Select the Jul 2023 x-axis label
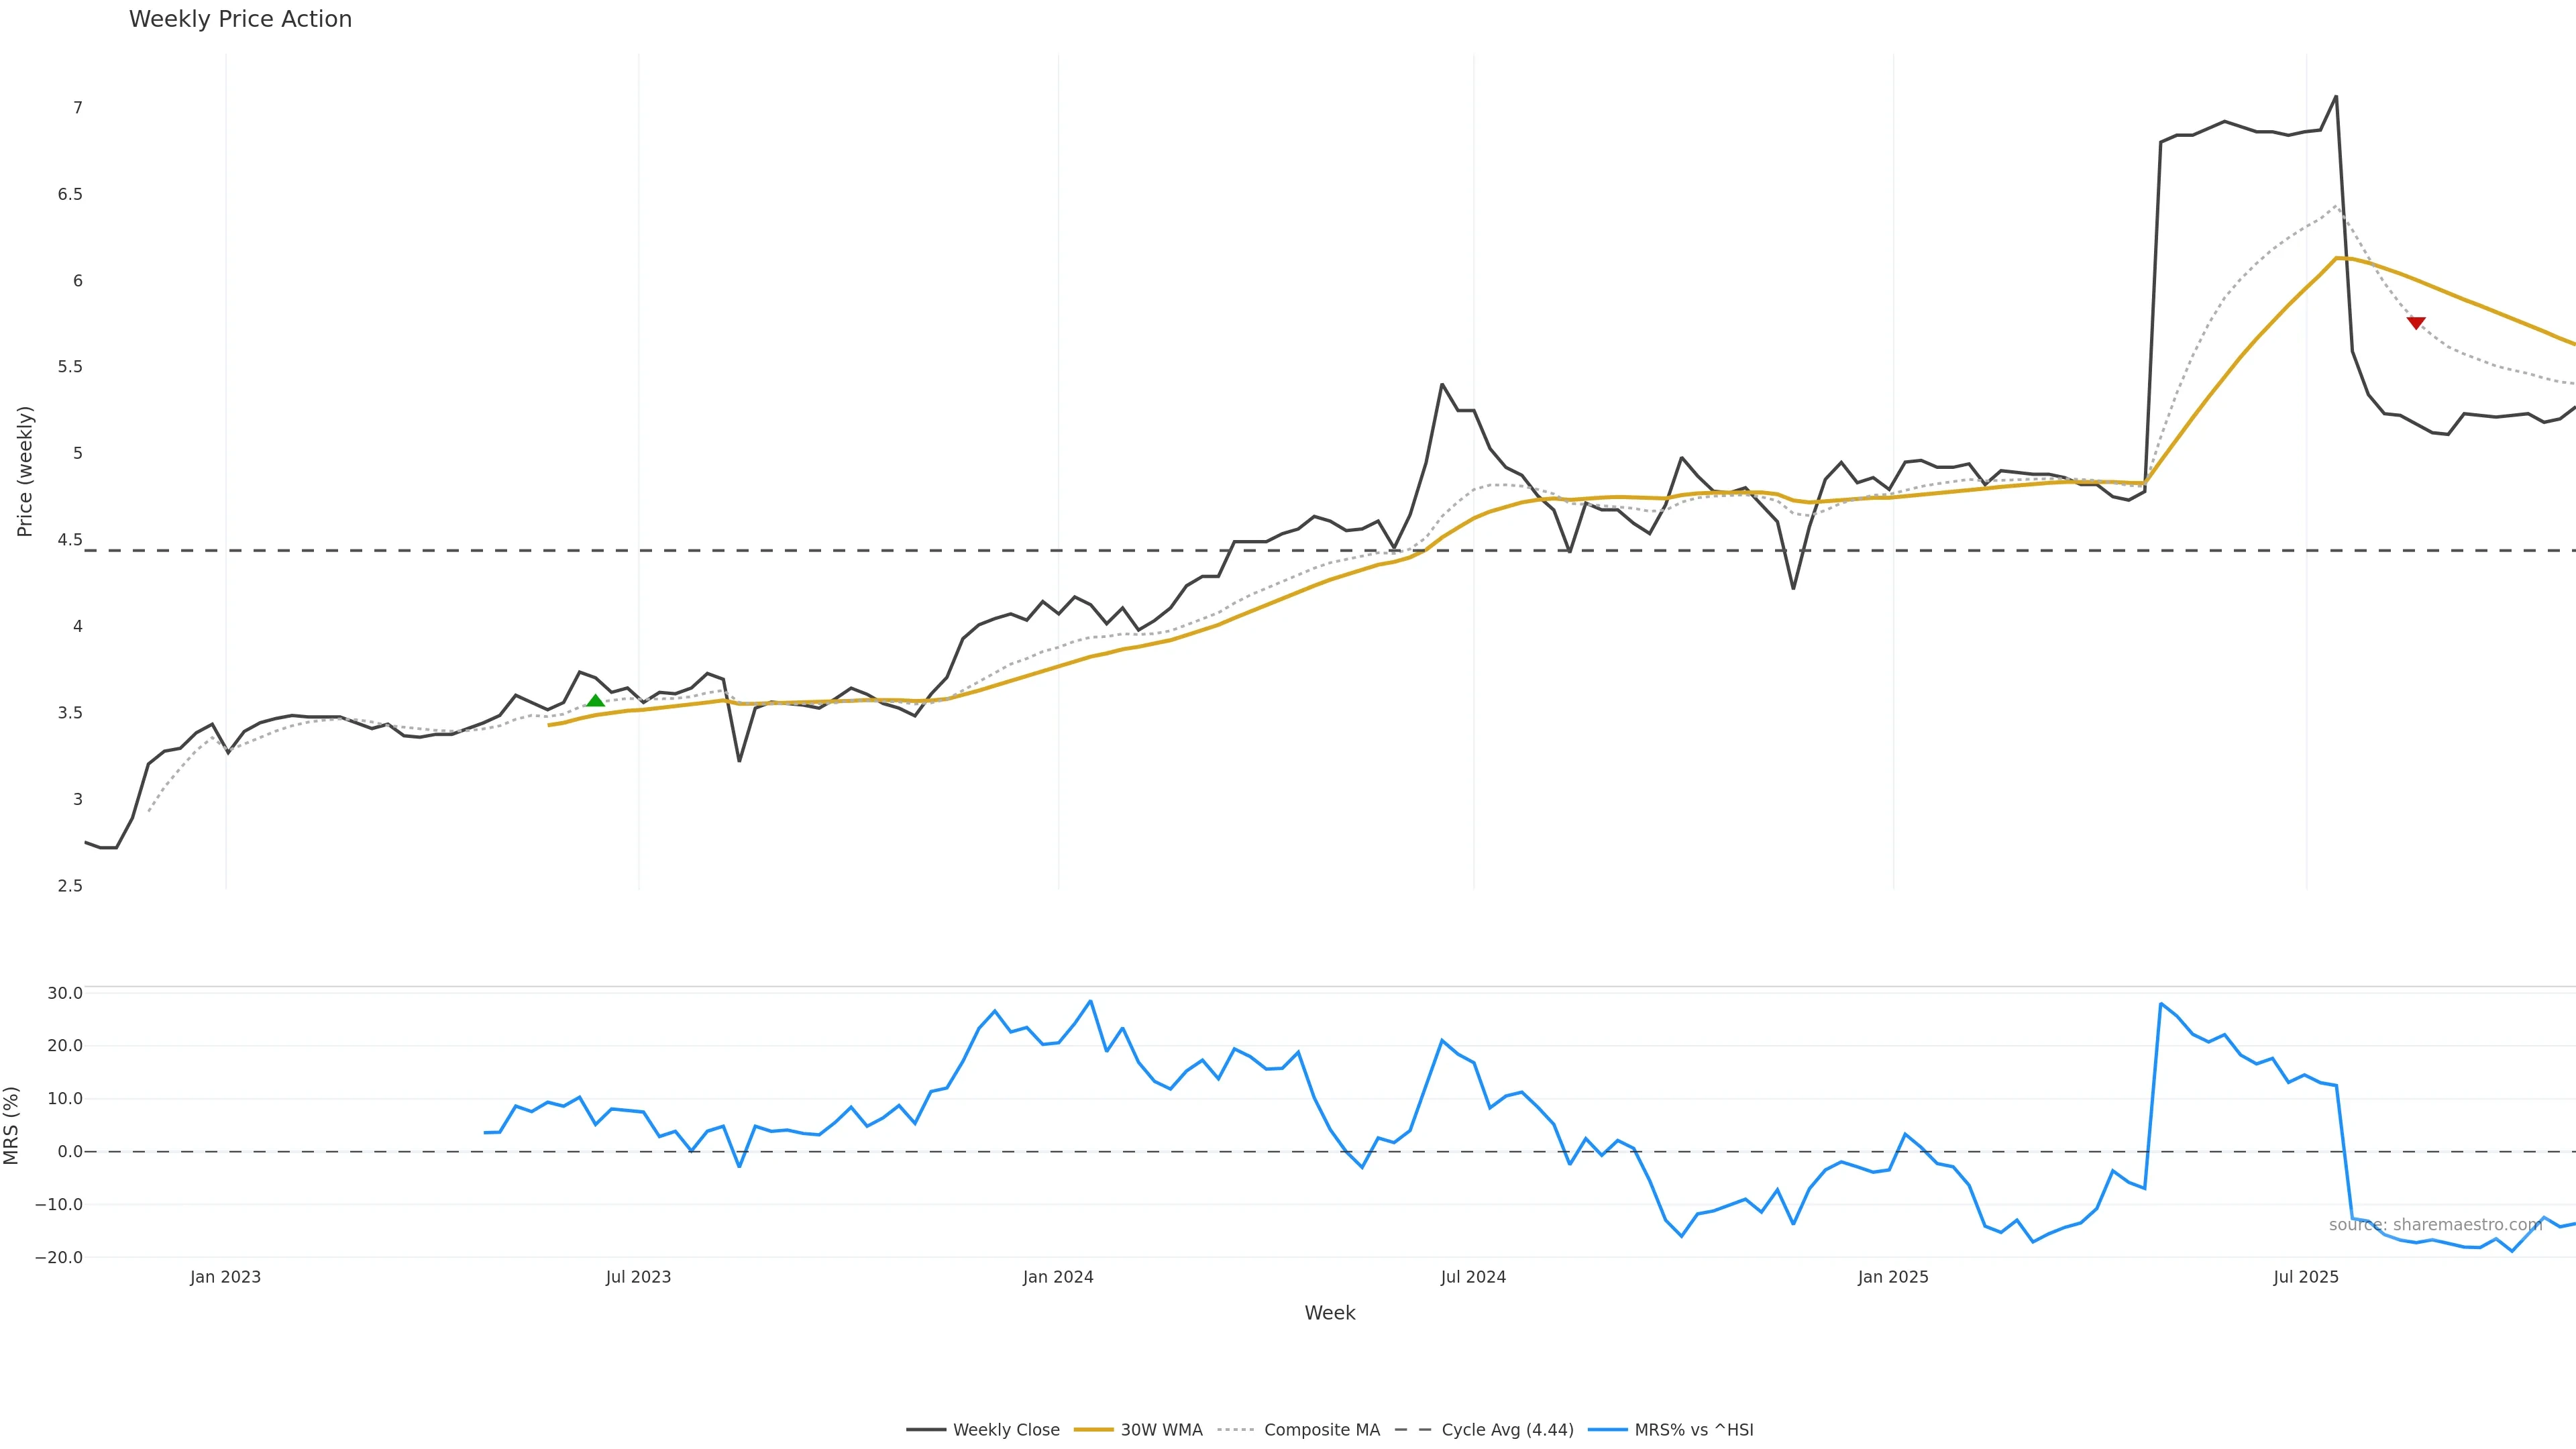Image resolution: width=2576 pixels, height=1449 pixels. (x=638, y=1277)
